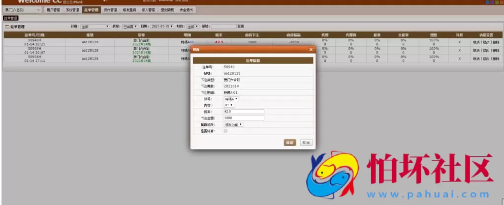Click 修改 link in row 50940H
The image size is (504, 205).
486,42
